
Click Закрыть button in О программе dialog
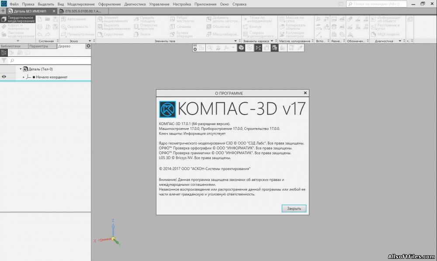pos(294,208)
